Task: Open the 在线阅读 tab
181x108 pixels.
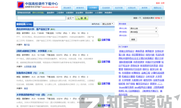Action: click(x=106, y=8)
